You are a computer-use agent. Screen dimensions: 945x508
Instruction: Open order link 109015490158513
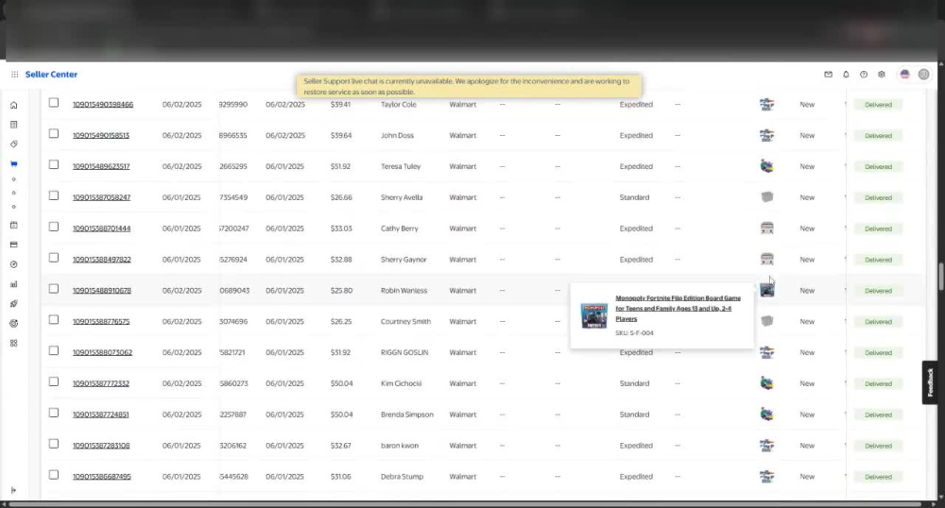[101, 135]
